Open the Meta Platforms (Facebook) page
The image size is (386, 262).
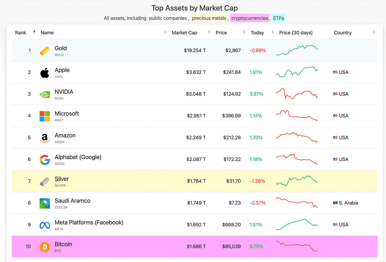(89, 222)
